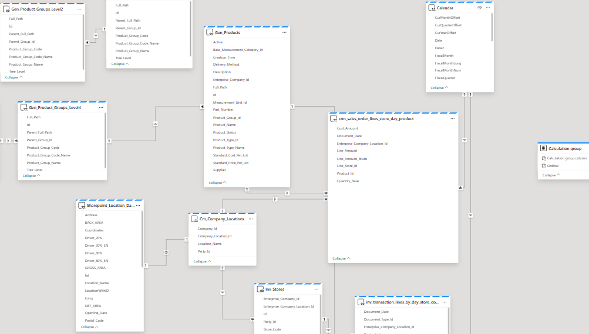This screenshot has height=334, width=589.
Task: Select relationship arrow between Sharepoint and Cm_Company_Locations
Action: click(166, 253)
